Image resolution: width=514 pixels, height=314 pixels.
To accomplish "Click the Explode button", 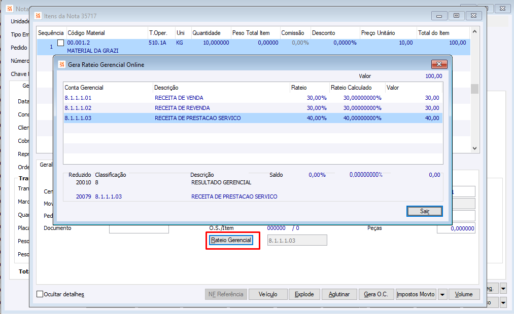I will [304, 294].
